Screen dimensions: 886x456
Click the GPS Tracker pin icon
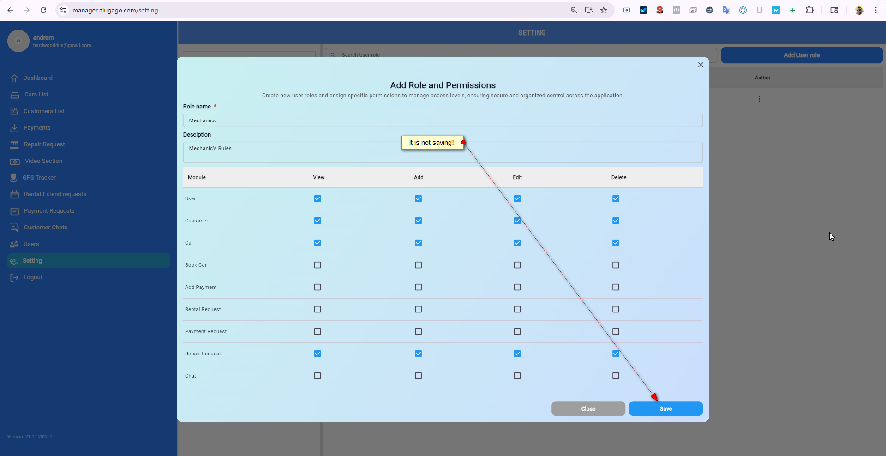[14, 178]
